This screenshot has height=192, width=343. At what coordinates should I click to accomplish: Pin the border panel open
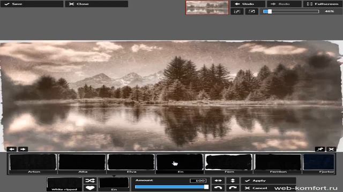(320, 149)
